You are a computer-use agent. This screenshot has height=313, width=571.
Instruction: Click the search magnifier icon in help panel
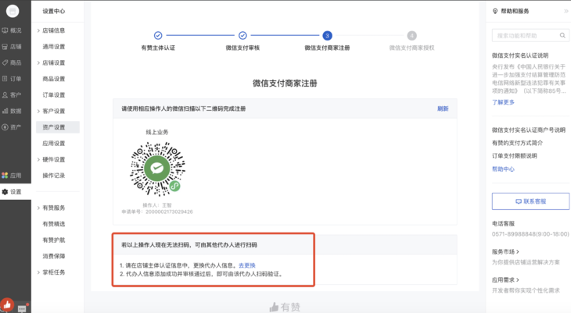click(562, 35)
